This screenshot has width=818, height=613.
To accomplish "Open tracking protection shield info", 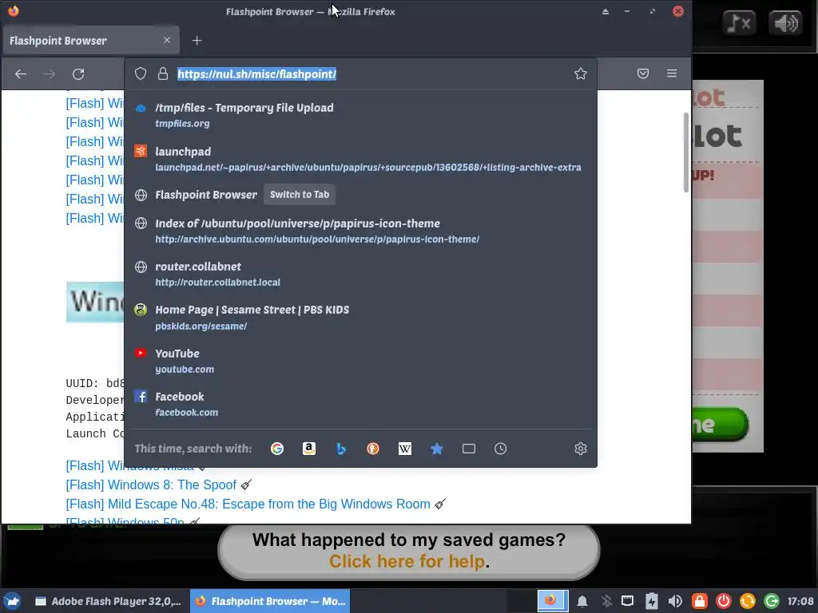I will coord(141,73).
